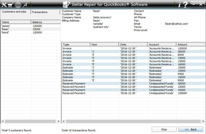Click the Amount column header
The height and width of the screenshot is (134, 206).
click(190, 45)
